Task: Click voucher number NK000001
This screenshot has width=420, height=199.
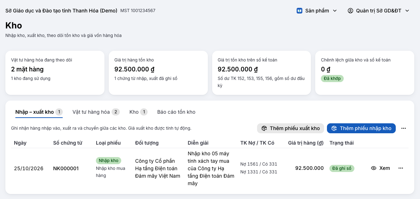Action: pos(66,168)
